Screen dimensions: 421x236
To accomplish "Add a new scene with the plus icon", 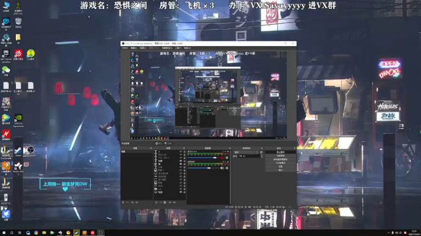I will pyautogui.click(x=123, y=202).
